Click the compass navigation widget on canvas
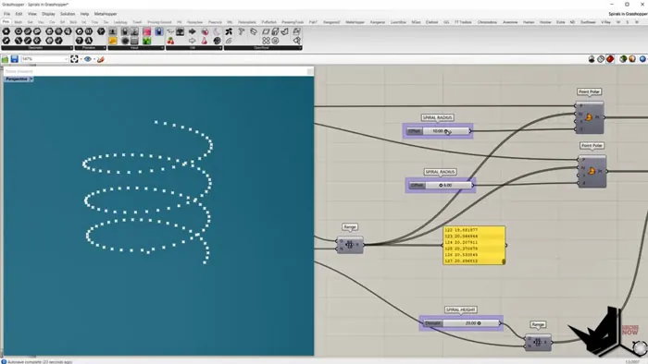648x364 pixels. [640, 348]
